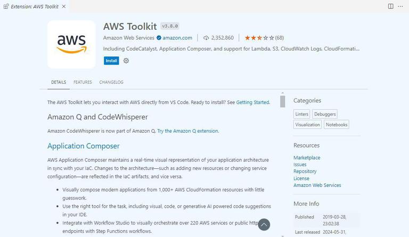Click the scroll-to-top arrow button
Image resolution: width=409 pixels, height=237 pixels.
click(x=264, y=225)
